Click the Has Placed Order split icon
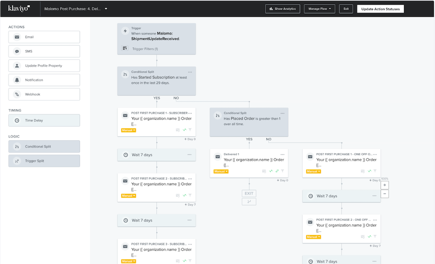The width and height of the screenshot is (435, 264). (x=217, y=115)
